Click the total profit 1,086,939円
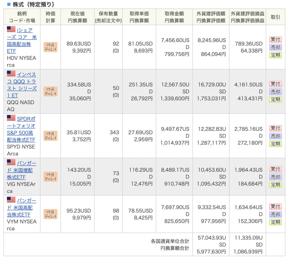Viewport: 290px width, 260px height. (x=248, y=252)
